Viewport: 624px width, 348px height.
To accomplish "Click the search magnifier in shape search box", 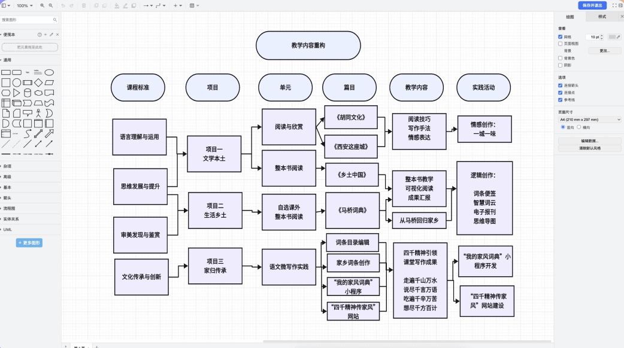I will [x=55, y=20].
